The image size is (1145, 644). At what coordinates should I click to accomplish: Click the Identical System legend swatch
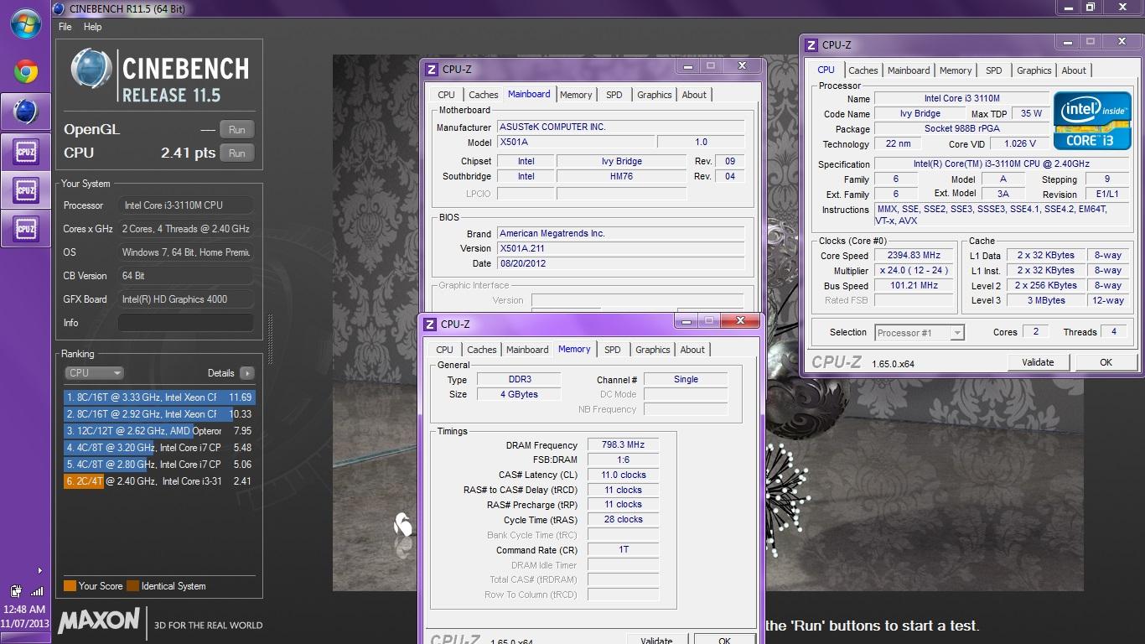(x=132, y=586)
